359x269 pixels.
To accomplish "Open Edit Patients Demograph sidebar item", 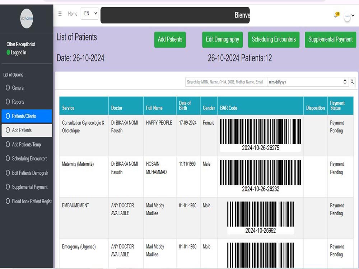I will [x=27, y=173].
